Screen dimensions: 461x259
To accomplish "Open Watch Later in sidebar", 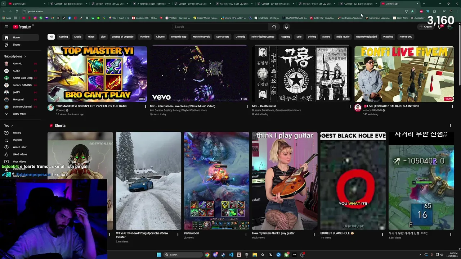I will pyautogui.click(x=20, y=147).
